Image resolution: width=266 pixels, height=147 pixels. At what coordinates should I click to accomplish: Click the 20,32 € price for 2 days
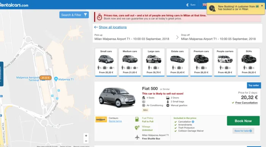tap(249, 98)
